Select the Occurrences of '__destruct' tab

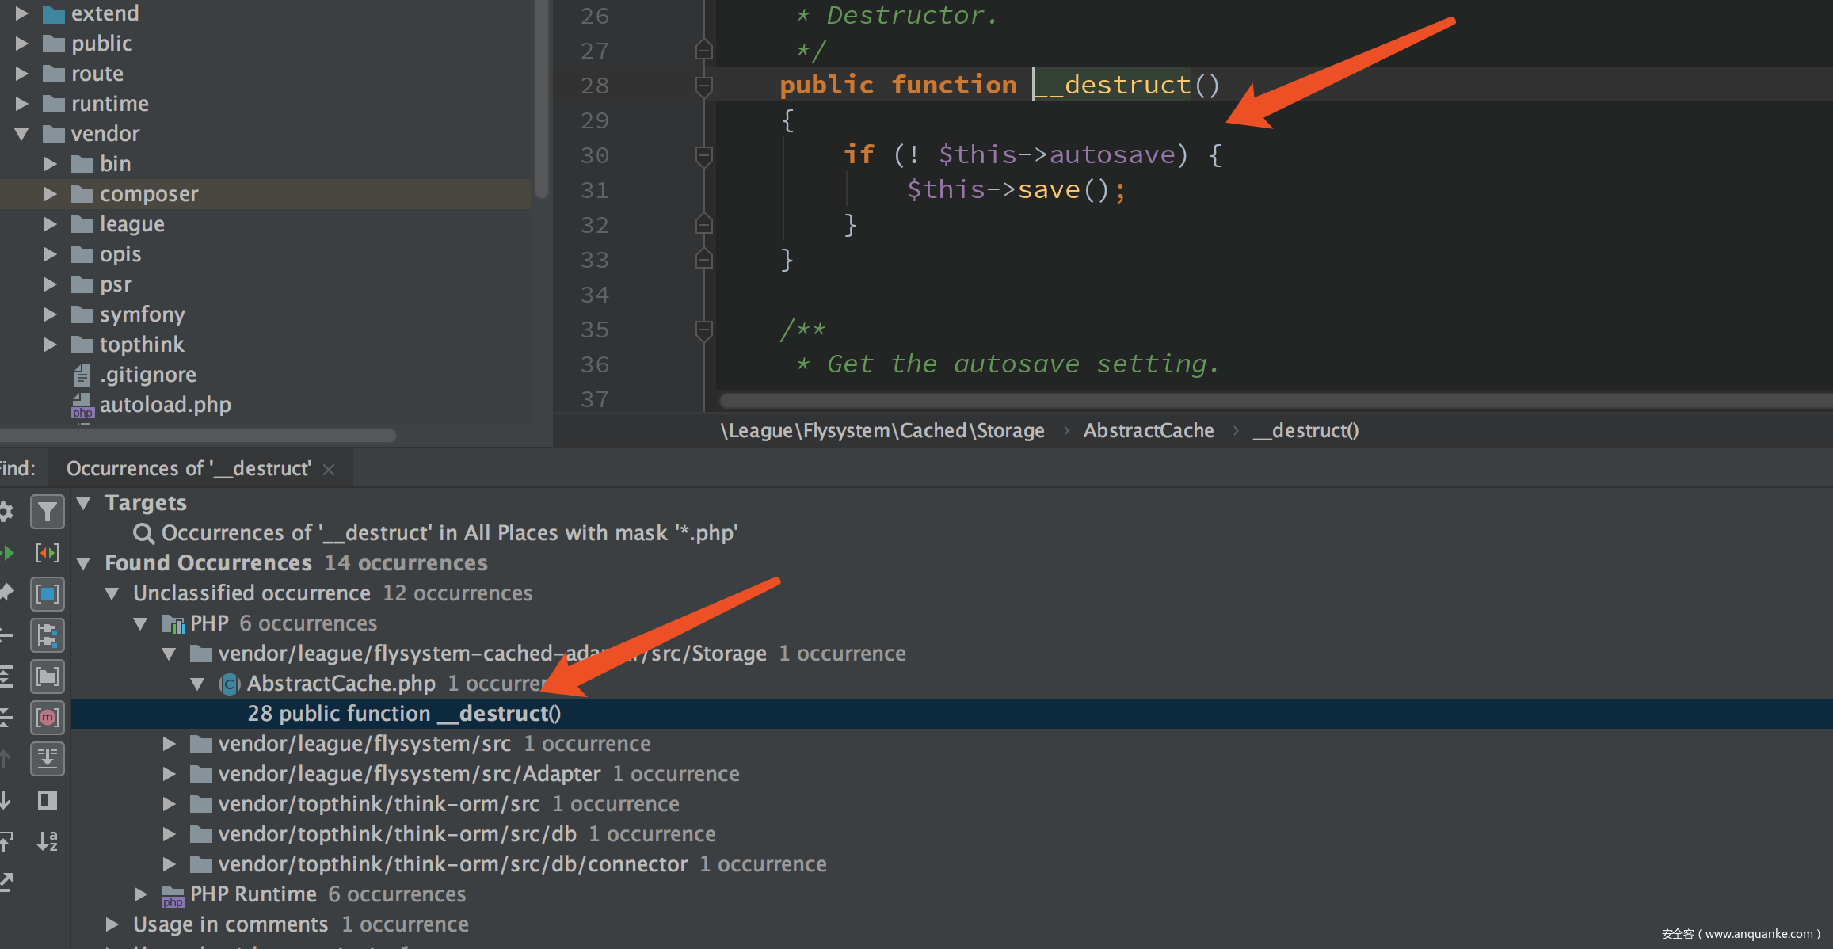(x=188, y=469)
